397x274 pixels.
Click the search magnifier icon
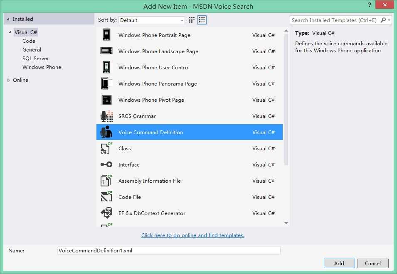(383, 20)
